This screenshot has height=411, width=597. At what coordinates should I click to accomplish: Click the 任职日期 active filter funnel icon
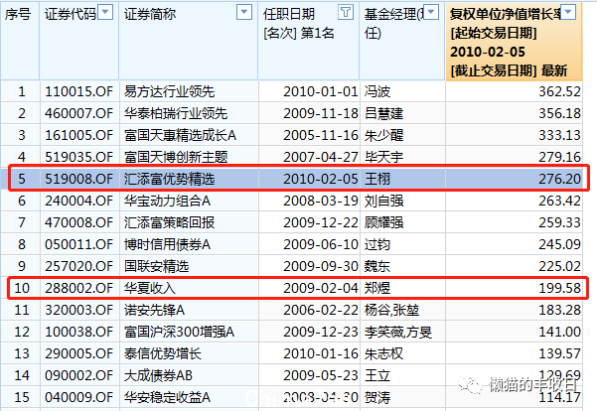pyautogui.click(x=346, y=12)
